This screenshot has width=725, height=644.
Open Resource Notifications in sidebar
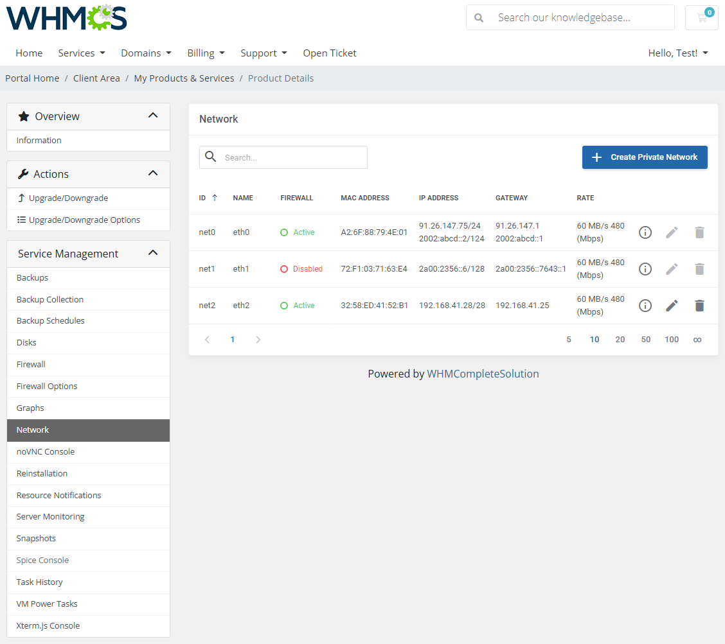tap(88, 495)
